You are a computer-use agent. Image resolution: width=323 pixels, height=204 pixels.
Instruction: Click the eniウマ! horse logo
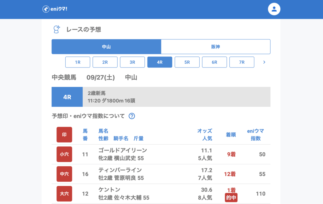coord(55,9)
